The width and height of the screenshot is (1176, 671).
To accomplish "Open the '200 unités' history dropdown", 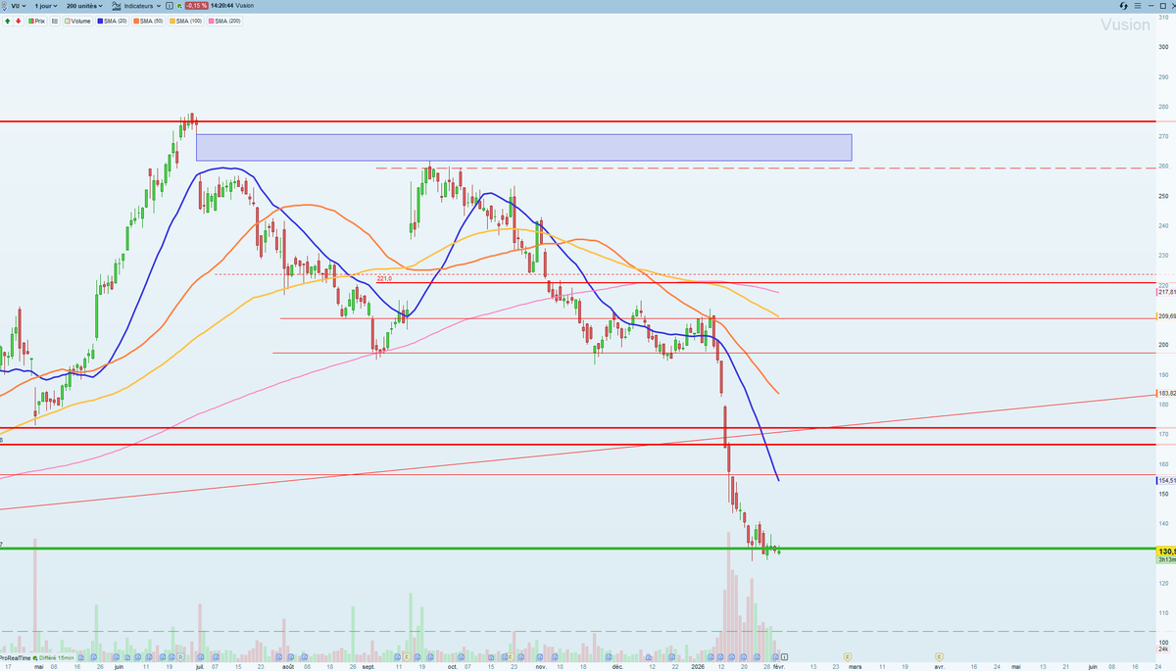I will click(x=84, y=6).
